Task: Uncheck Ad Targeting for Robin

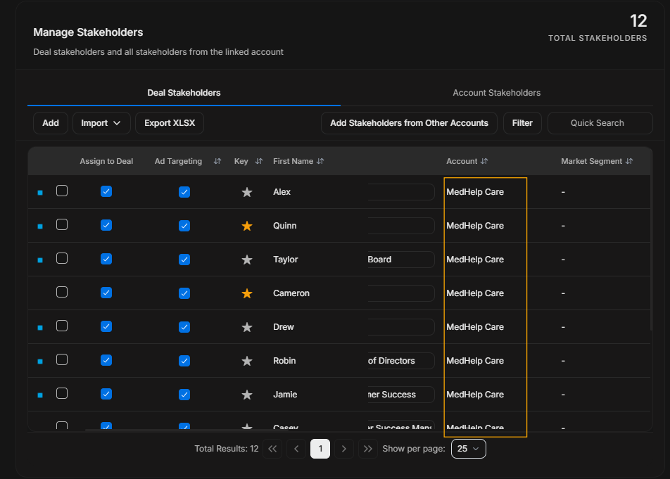Action: 184,361
